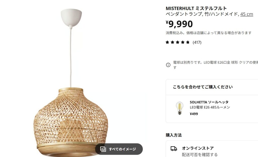Click the info circle icon beside the bulb note

pos(168,65)
